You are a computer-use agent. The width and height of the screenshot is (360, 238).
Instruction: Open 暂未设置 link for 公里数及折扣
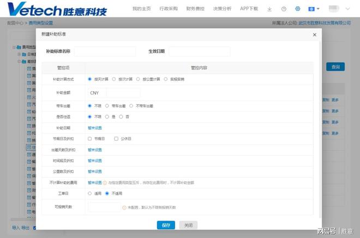coord(94,171)
